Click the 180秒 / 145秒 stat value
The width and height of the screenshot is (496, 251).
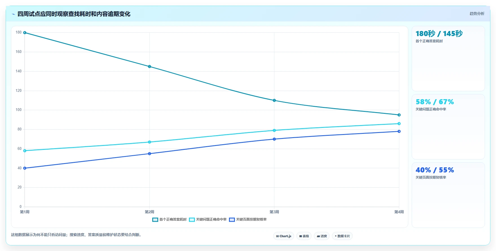(x=439, y=34)
